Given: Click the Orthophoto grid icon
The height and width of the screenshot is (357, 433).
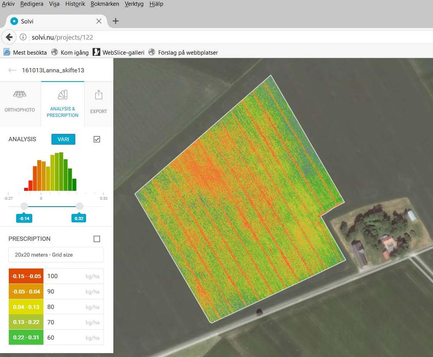Looking at the screenshot, I should (x=19, y=94).
